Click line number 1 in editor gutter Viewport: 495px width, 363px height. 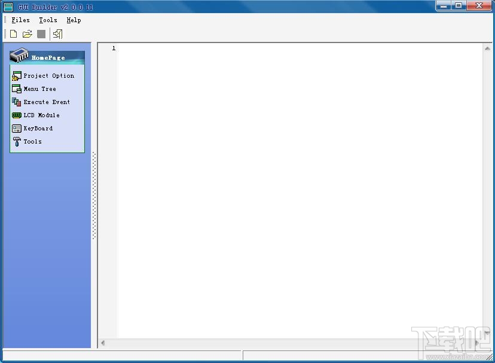[114, 48]
